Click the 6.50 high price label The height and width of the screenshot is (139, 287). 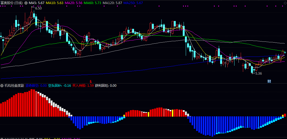(x=38, y=8)
